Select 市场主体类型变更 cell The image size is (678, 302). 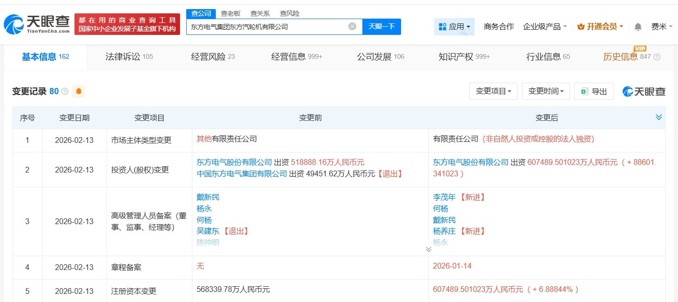[x=149, y=140]
